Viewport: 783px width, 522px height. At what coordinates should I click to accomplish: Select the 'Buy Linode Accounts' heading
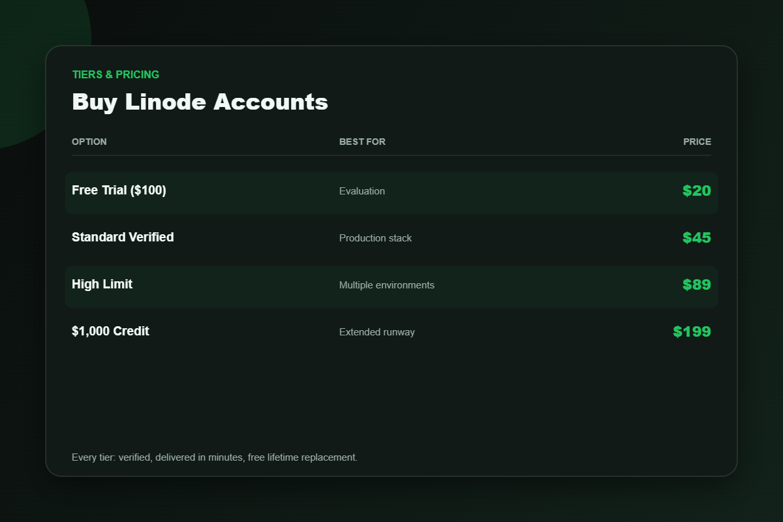point(200,102)
